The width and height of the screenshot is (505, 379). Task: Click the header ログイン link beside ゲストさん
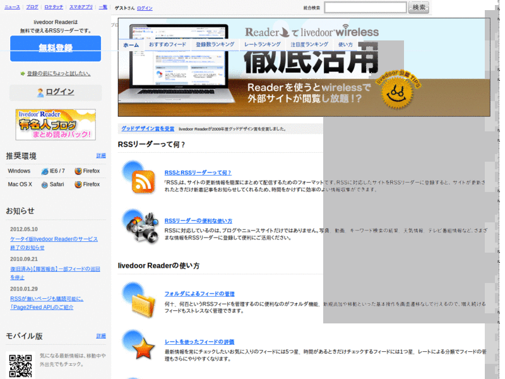[145, 8]
